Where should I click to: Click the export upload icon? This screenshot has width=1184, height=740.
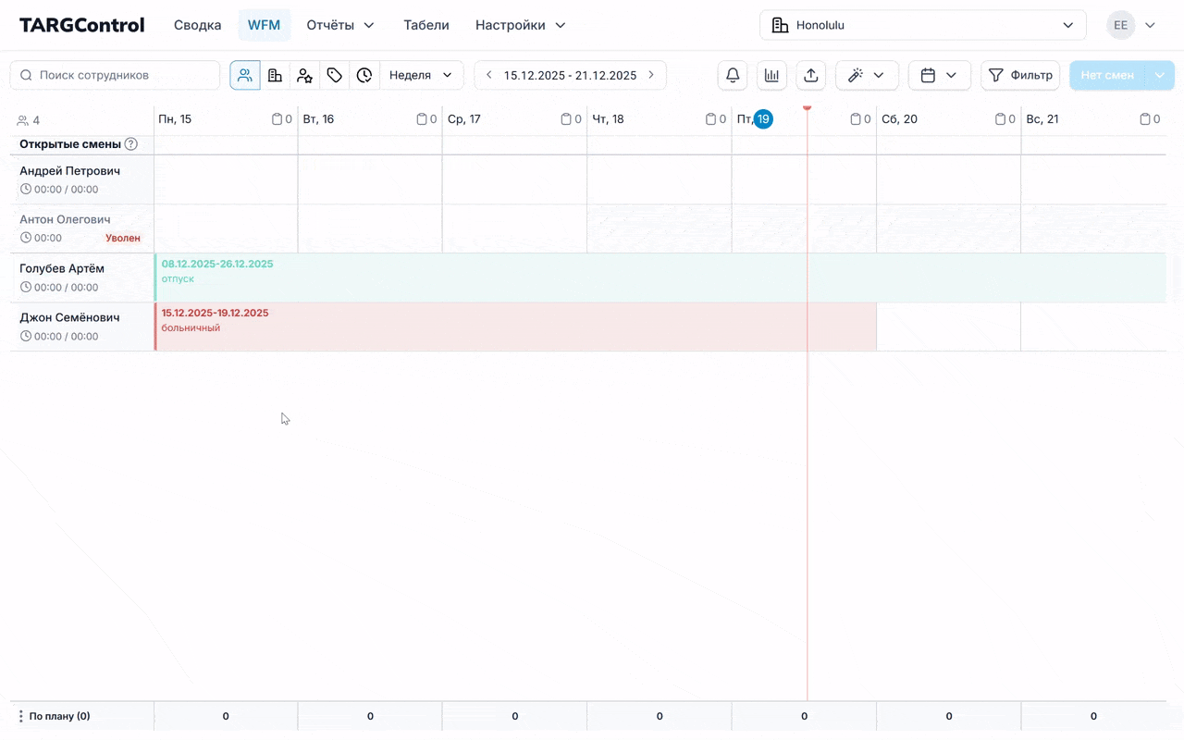coord(810,75)
